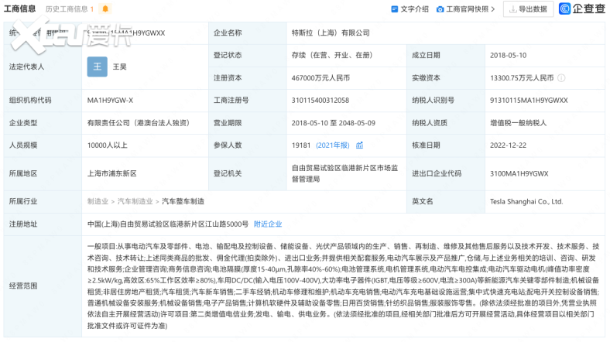Click the orange notification bell icon
This screenshot has height=342, width=610.
tap(105, 9)
